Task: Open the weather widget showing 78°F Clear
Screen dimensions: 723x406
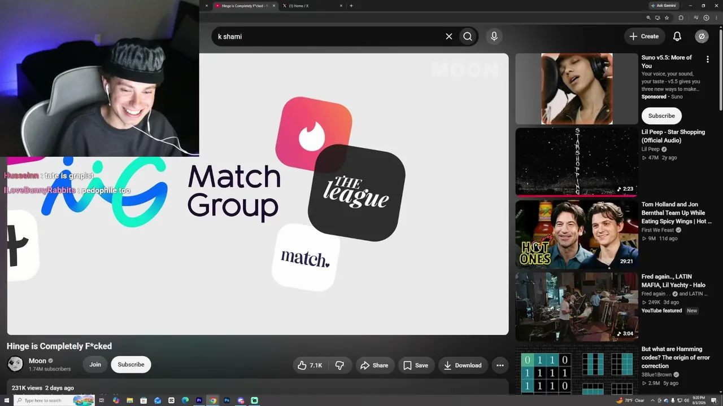Action: coord(630,400)
